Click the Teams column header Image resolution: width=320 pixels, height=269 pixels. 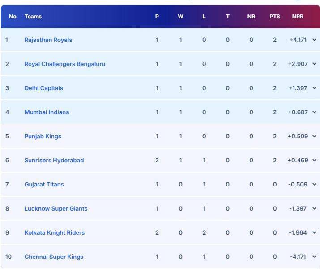pos(33,17)
